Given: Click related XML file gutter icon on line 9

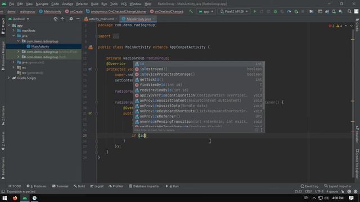Looking at the screenshot, I should coord(91,47).
